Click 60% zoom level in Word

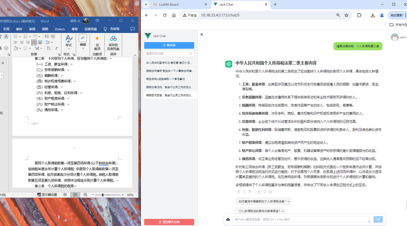coord(130,195)
